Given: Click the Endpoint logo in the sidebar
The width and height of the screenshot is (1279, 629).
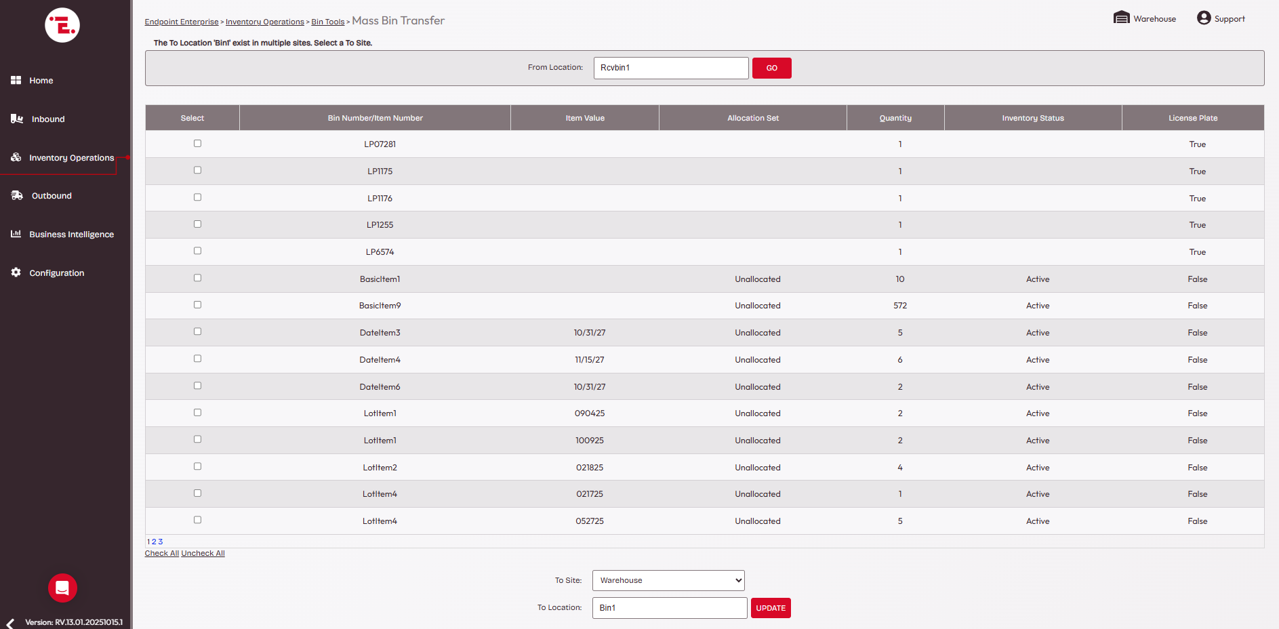Looking at the screenshot, I should pos(62,25).
